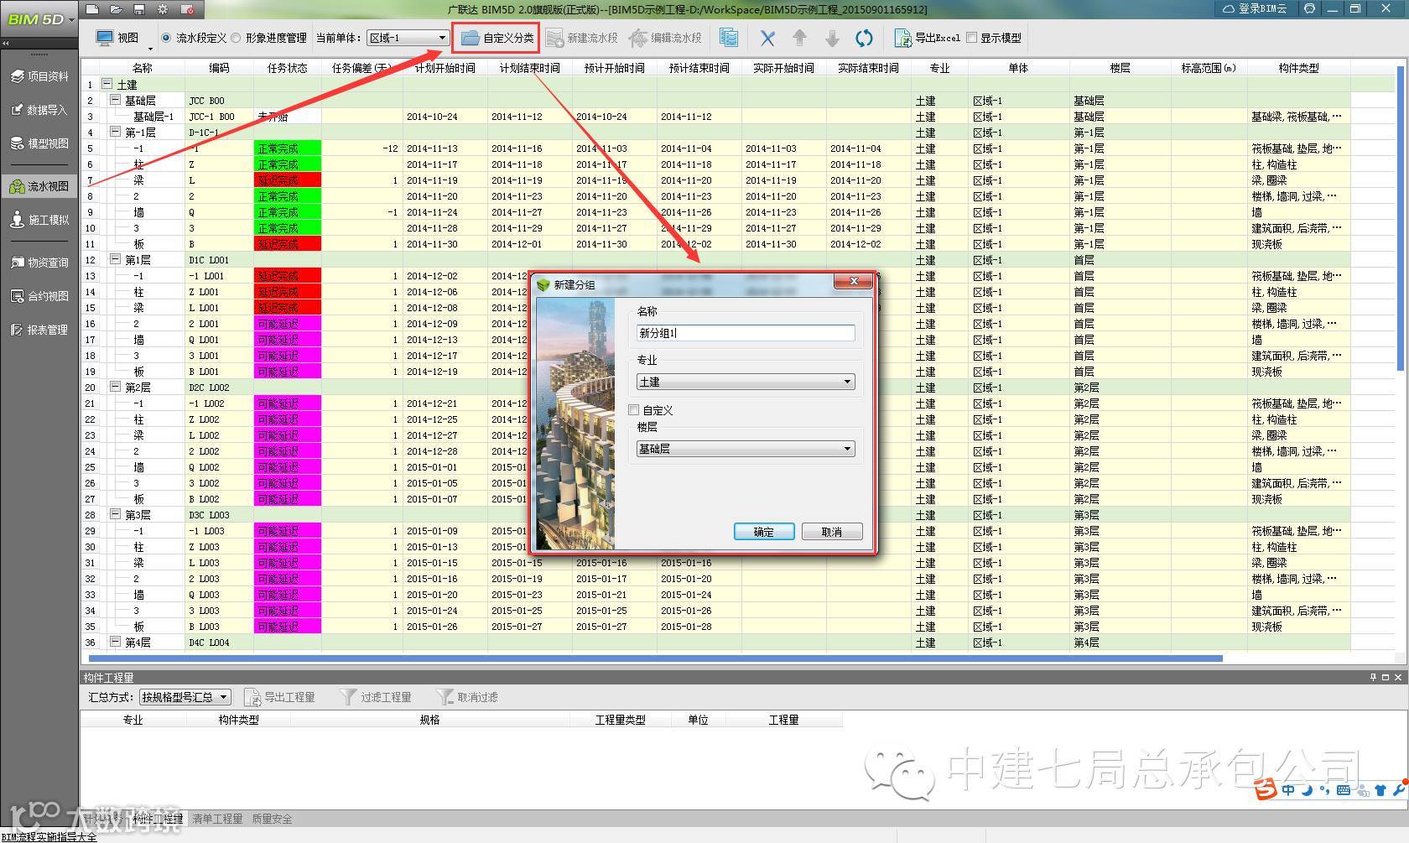Switch to 质量安全 bottom tab
The image size is (1409, 843).
[x=272, y=819]
